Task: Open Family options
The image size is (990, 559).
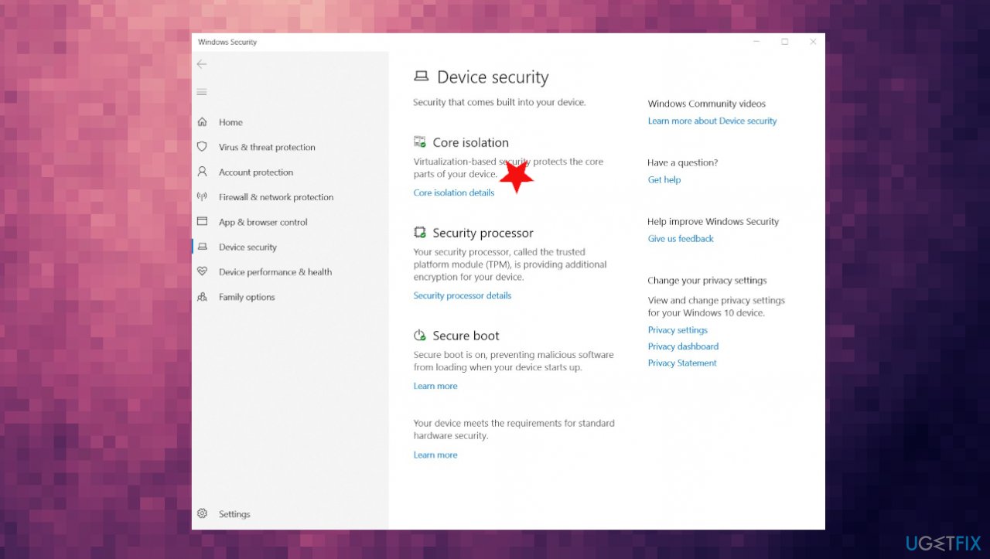Action: tap(247, 297)
